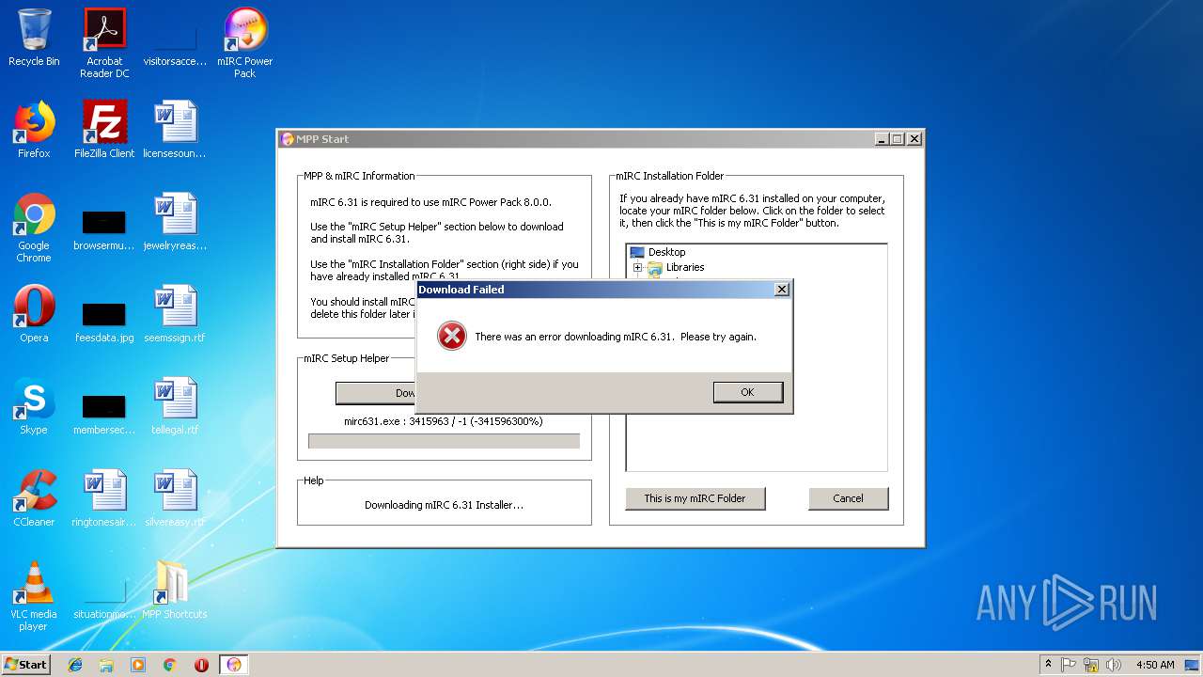This screenshot has height=677, width=1203.
Task: Select the seemssign.rtf document icon
Action: click(175, 314)
